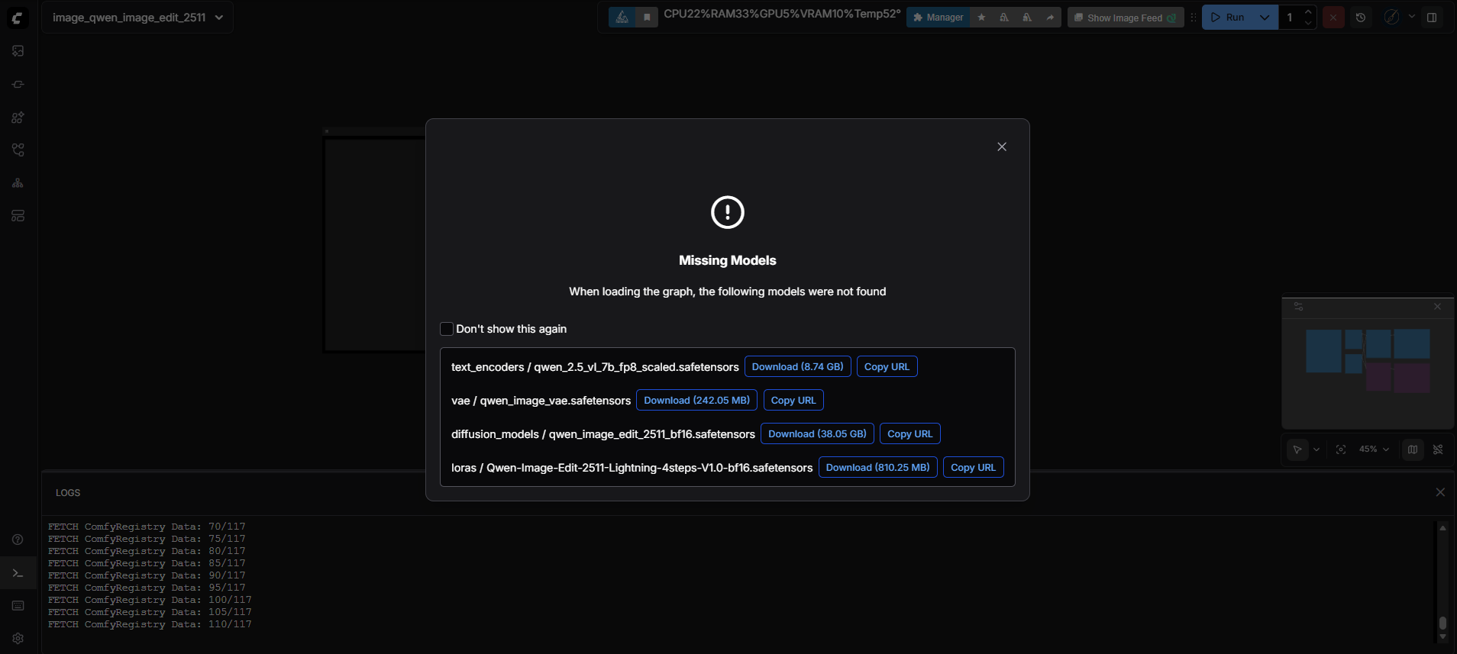Download qwen_image_edit_2511_bf16 (38.05 GB)
The height and width of the screenshot is (654, 1457).
817,434
